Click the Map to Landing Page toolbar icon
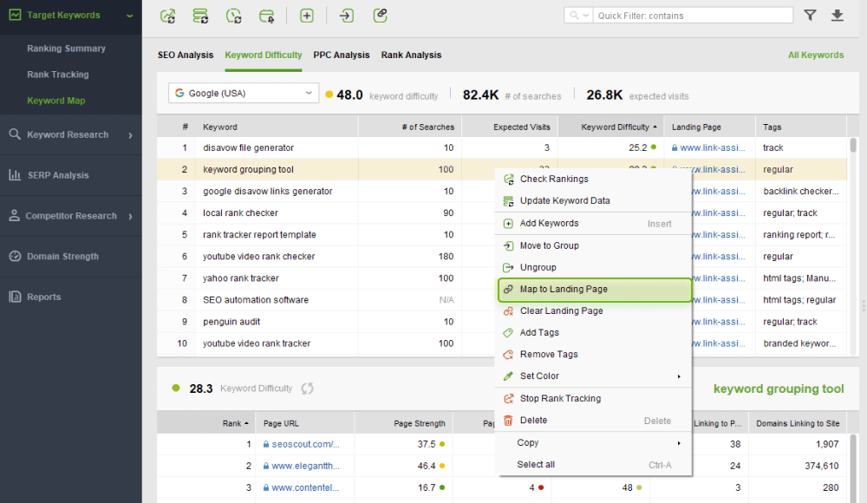 [380, 16]
